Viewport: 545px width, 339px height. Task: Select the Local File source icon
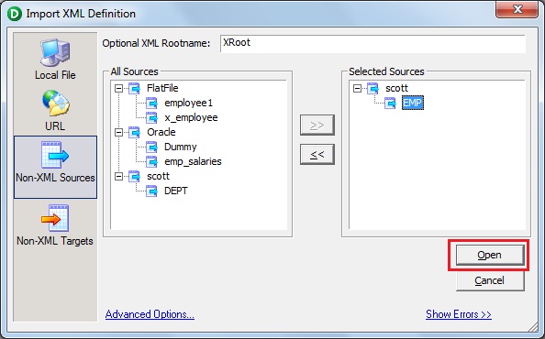[55, 53]
